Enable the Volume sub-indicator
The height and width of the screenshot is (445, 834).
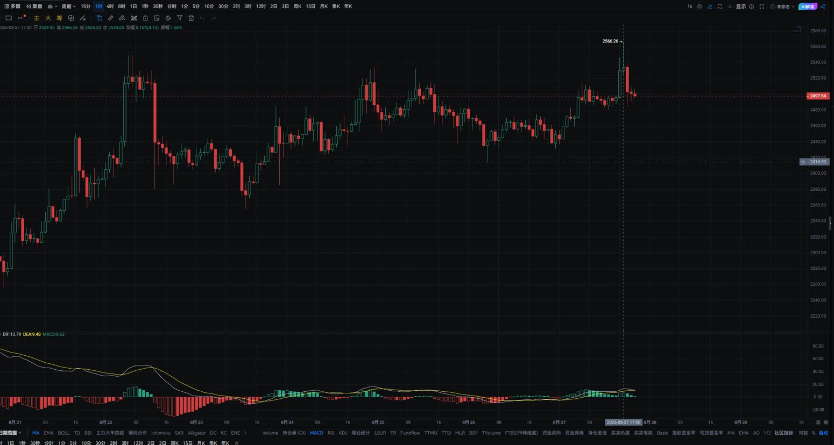point(270,433)
